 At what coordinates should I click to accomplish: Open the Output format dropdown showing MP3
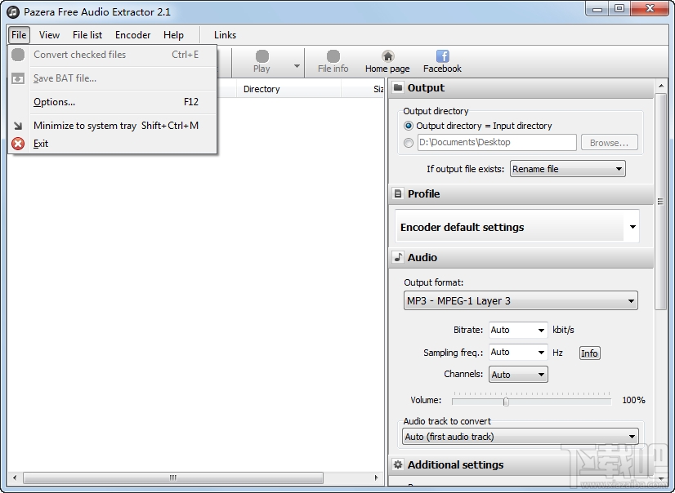click(x=520, y=300)
